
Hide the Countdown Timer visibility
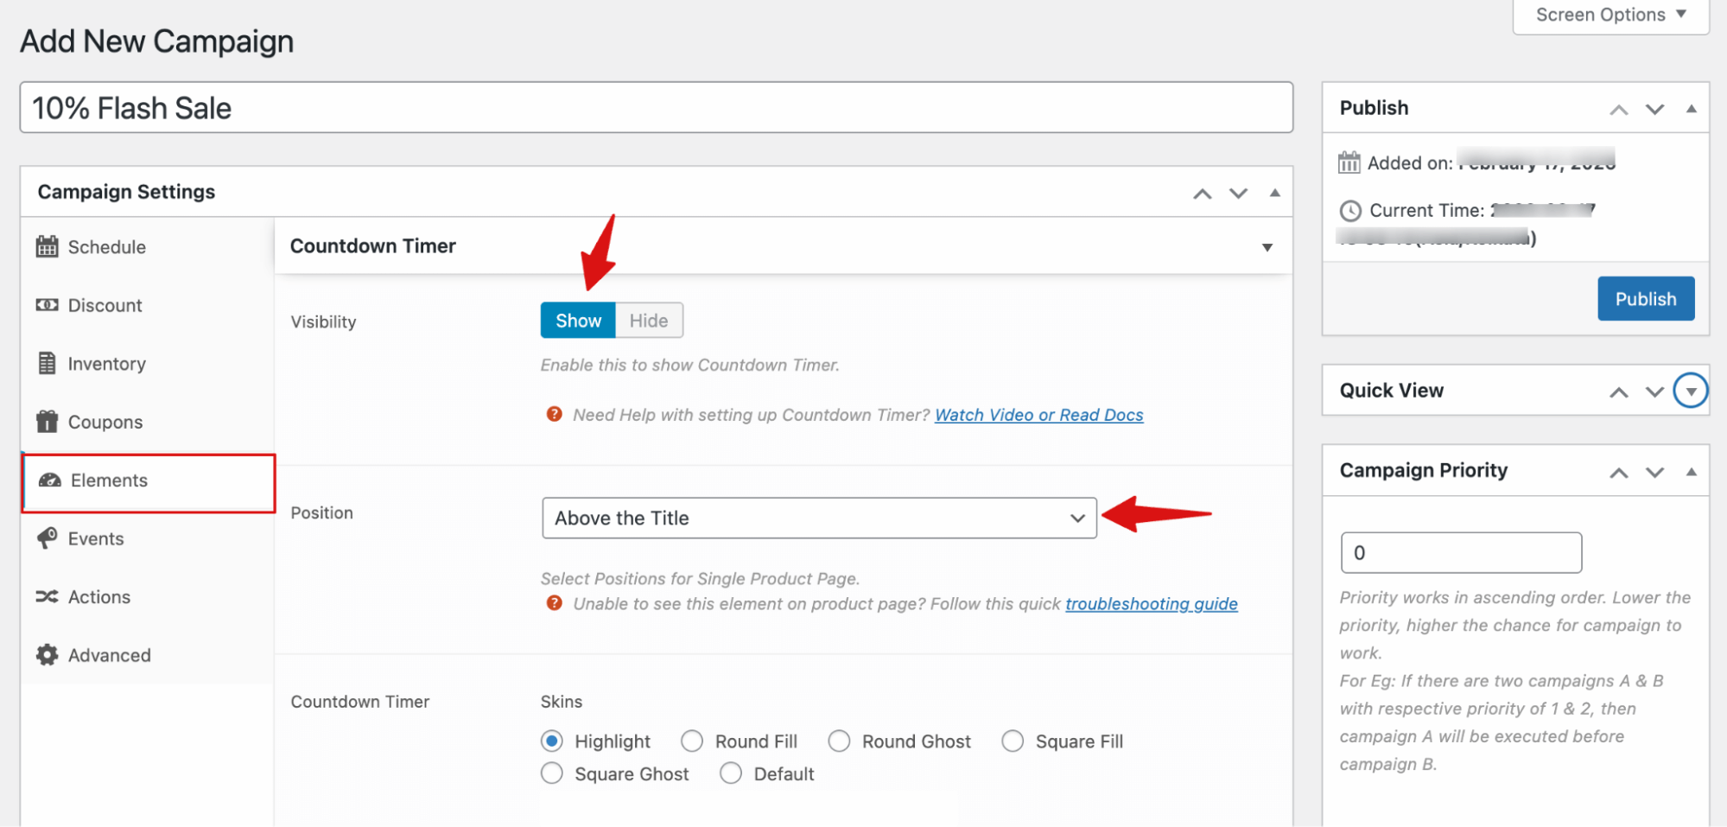click(x=649, y=320)
